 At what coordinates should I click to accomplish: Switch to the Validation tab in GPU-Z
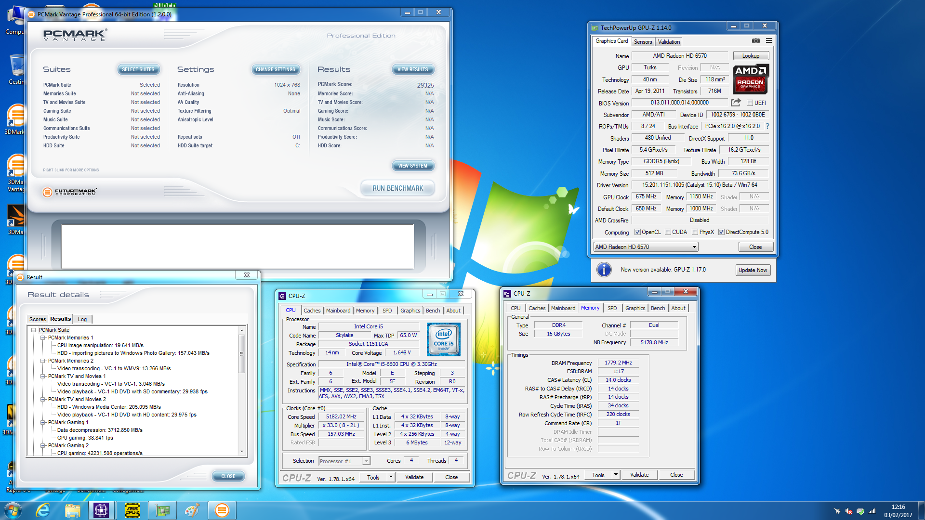pyautogui.click(x=669, y=42)
